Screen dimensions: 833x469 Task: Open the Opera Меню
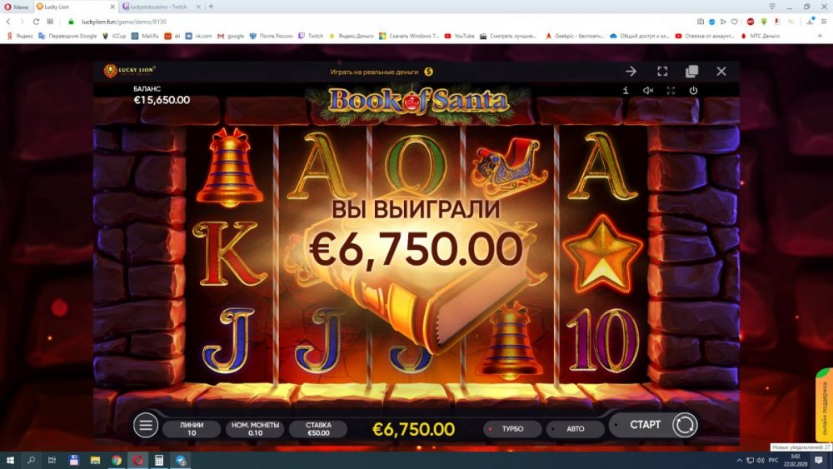17,7
